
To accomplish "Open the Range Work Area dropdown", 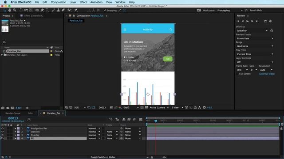I will (255, 46).
